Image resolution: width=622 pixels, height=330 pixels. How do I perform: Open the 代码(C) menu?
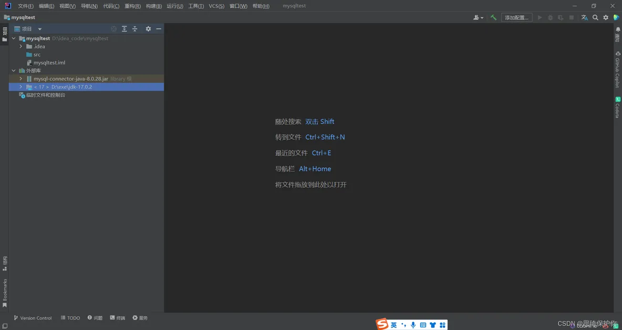coord(111,6)
